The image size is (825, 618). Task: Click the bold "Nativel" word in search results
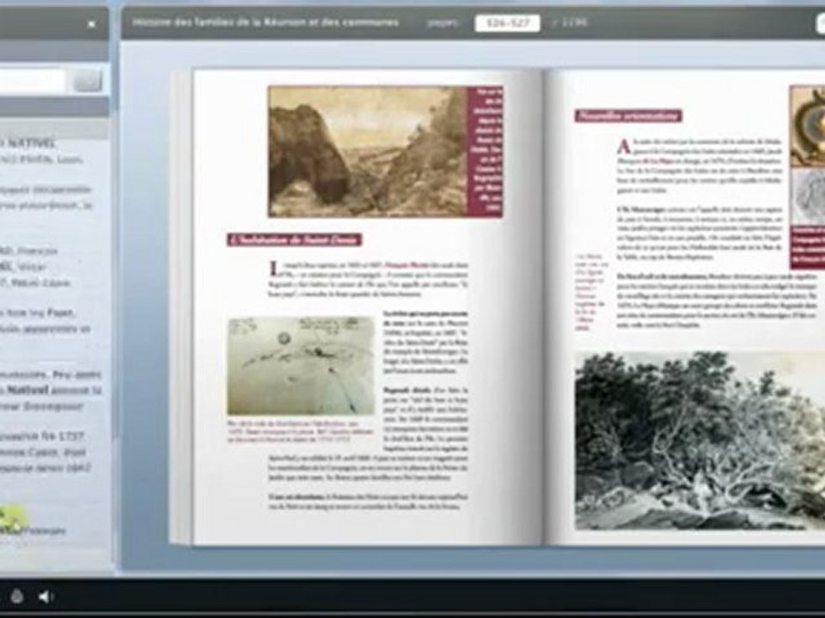(28, 390)
